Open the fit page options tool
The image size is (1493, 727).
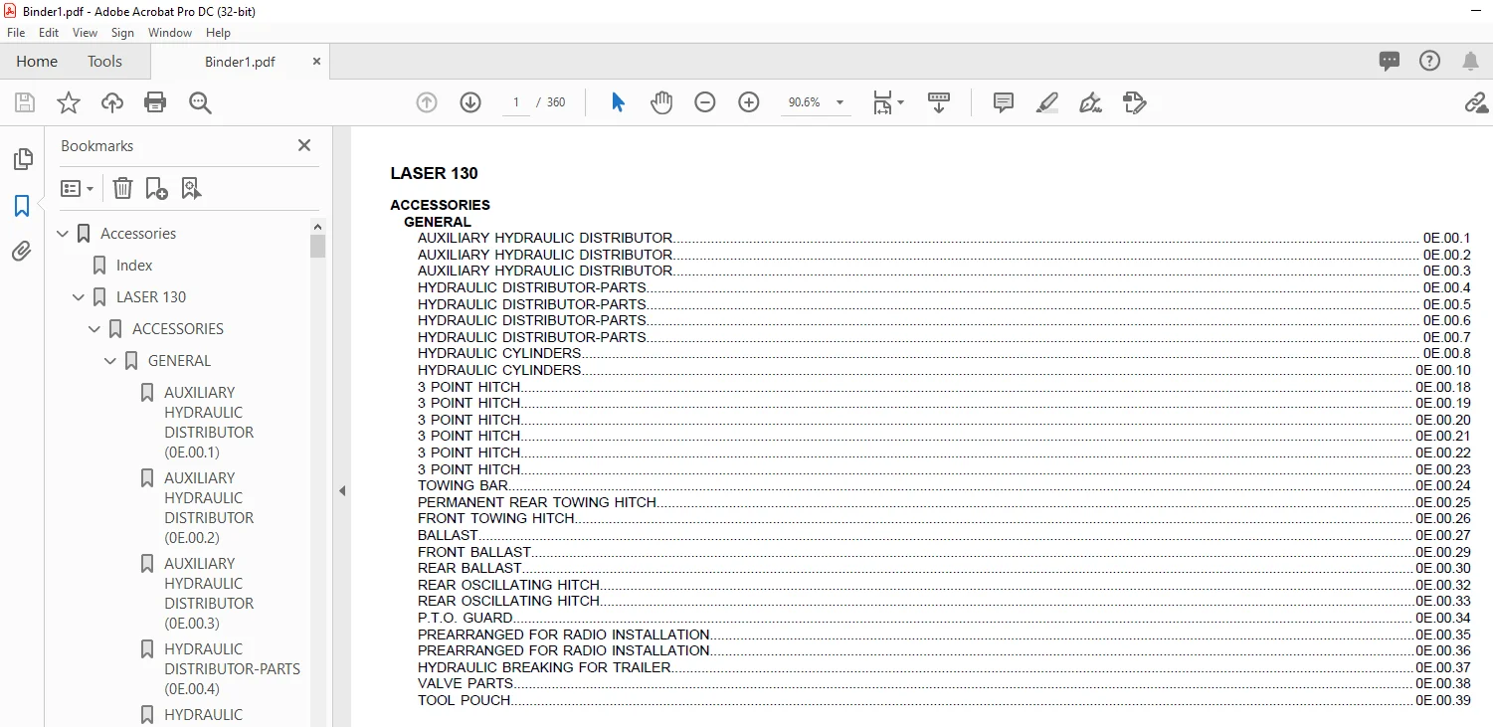coord(887,102)
